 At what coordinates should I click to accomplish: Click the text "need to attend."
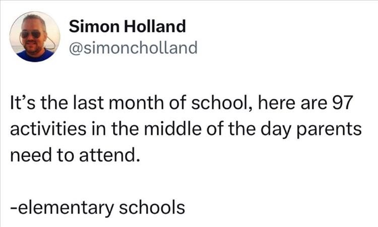(75, 153)
